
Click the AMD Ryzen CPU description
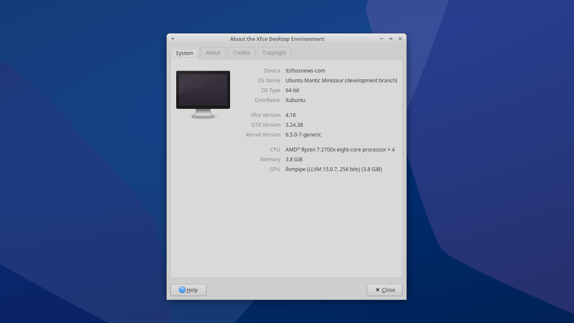click(x=340, y=149)
